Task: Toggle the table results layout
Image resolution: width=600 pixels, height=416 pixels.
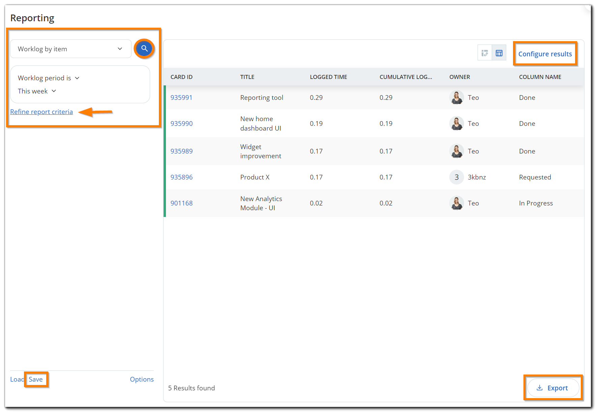Action: tap(499, 53)
